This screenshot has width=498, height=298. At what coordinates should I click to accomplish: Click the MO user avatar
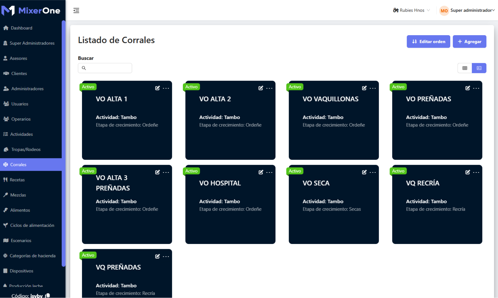pyautogui.click(x=444, y=11)
